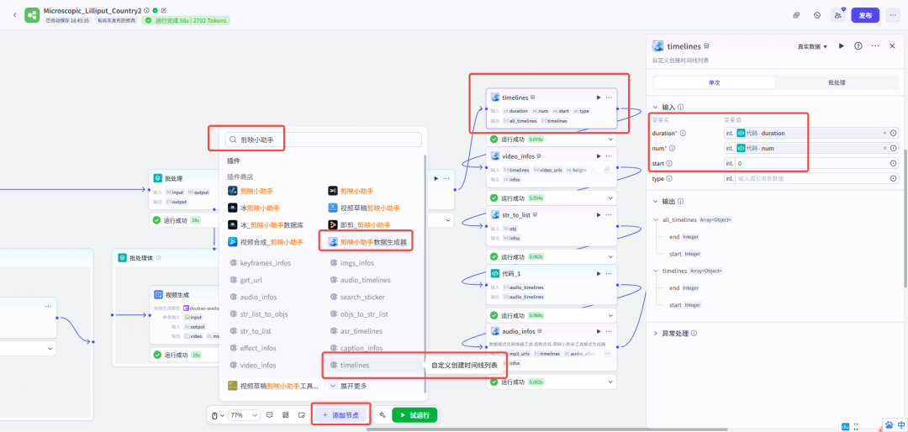908x432 pixels.
Task: Run the video_infos node play icon
Action: click(598, 156)
